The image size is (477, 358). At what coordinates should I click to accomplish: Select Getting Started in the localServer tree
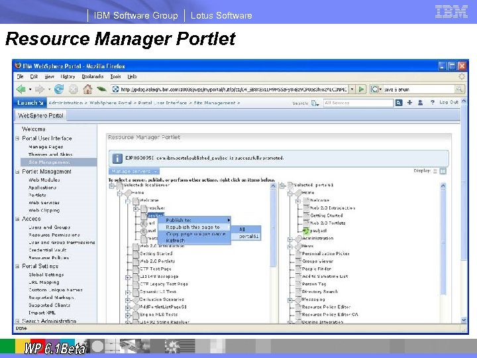pyautogui.click(x=156, y=253)
